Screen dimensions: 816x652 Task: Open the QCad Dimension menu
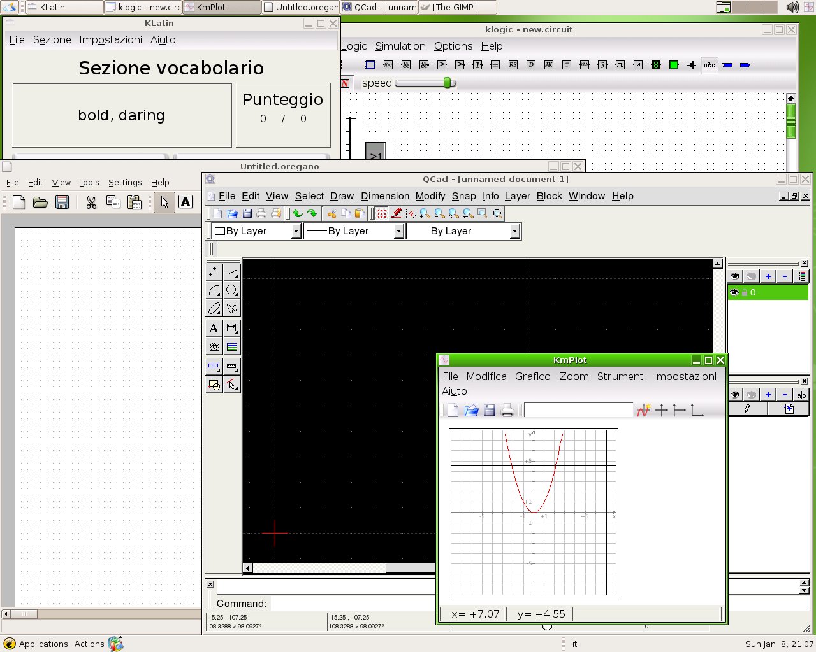pyautogui.click(x=385, y=196)
